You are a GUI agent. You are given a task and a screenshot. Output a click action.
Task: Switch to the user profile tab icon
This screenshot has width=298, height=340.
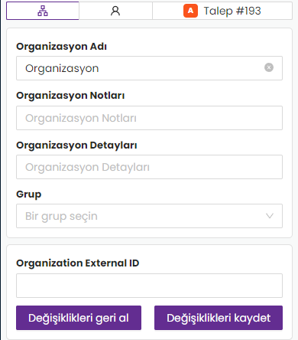click(115, 11)
